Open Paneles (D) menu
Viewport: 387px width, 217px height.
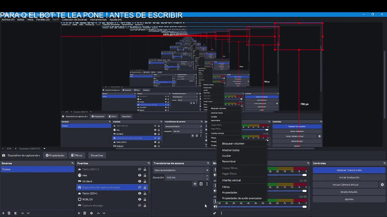coord(43,20)
